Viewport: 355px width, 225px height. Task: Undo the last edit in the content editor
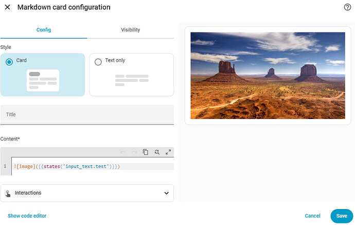pyautogui.click(x=123, y=152)
